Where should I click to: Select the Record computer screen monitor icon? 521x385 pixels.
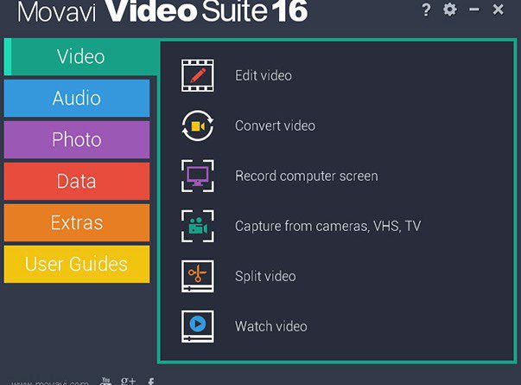[x=198, y=176]
